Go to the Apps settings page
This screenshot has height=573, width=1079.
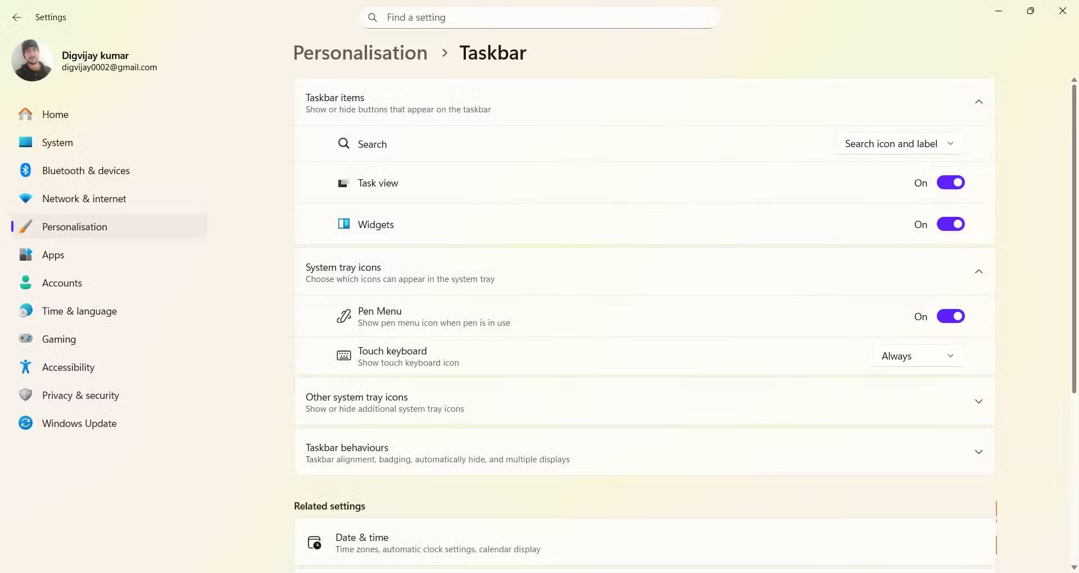53,254
